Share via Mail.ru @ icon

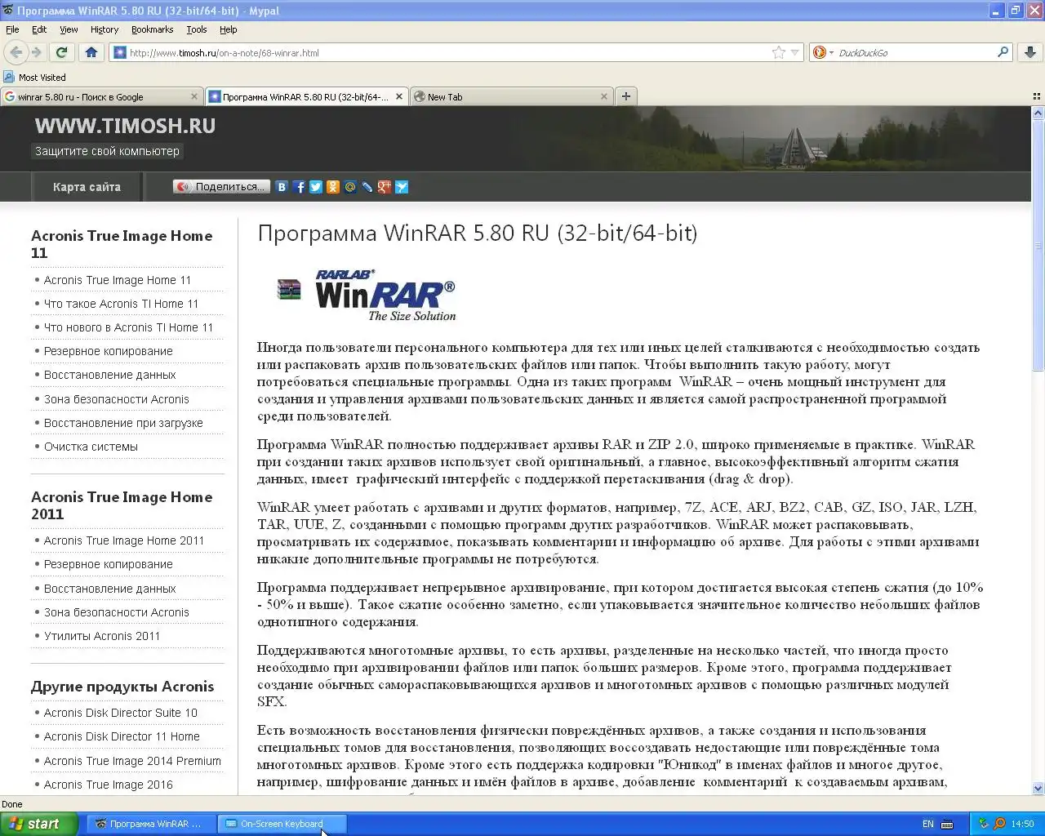click(350, 187)
